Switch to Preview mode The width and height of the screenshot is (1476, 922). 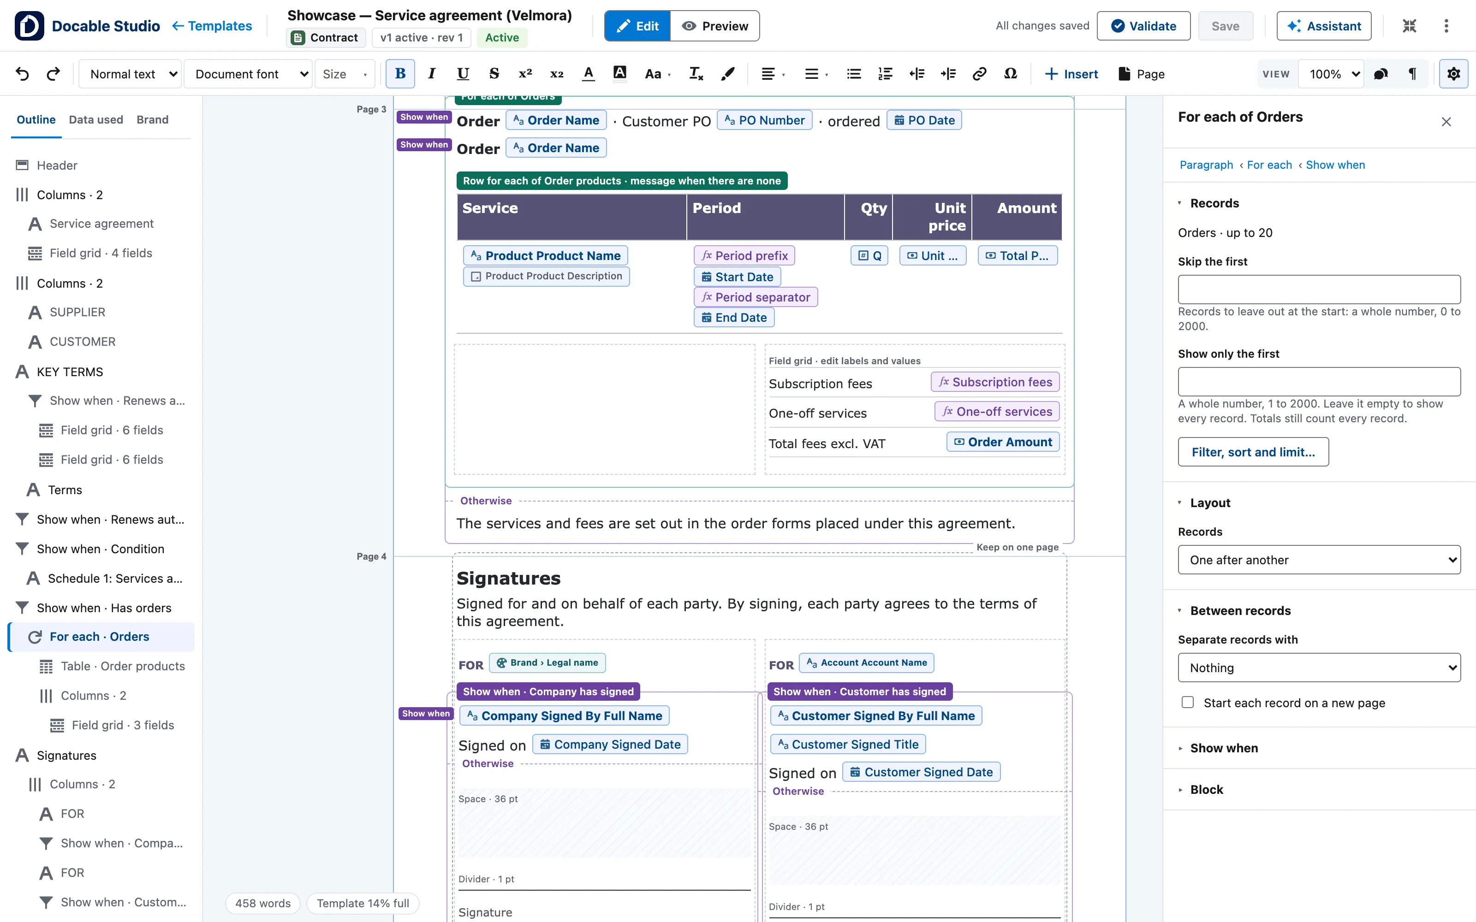tap(715, 26)
